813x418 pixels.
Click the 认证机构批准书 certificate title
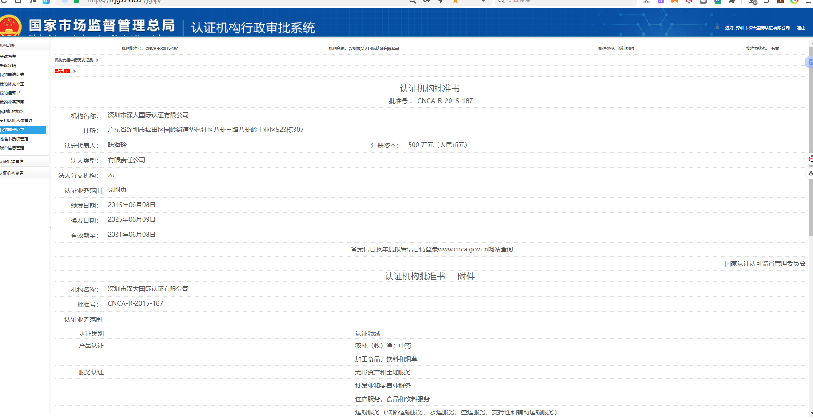point(430,88)
